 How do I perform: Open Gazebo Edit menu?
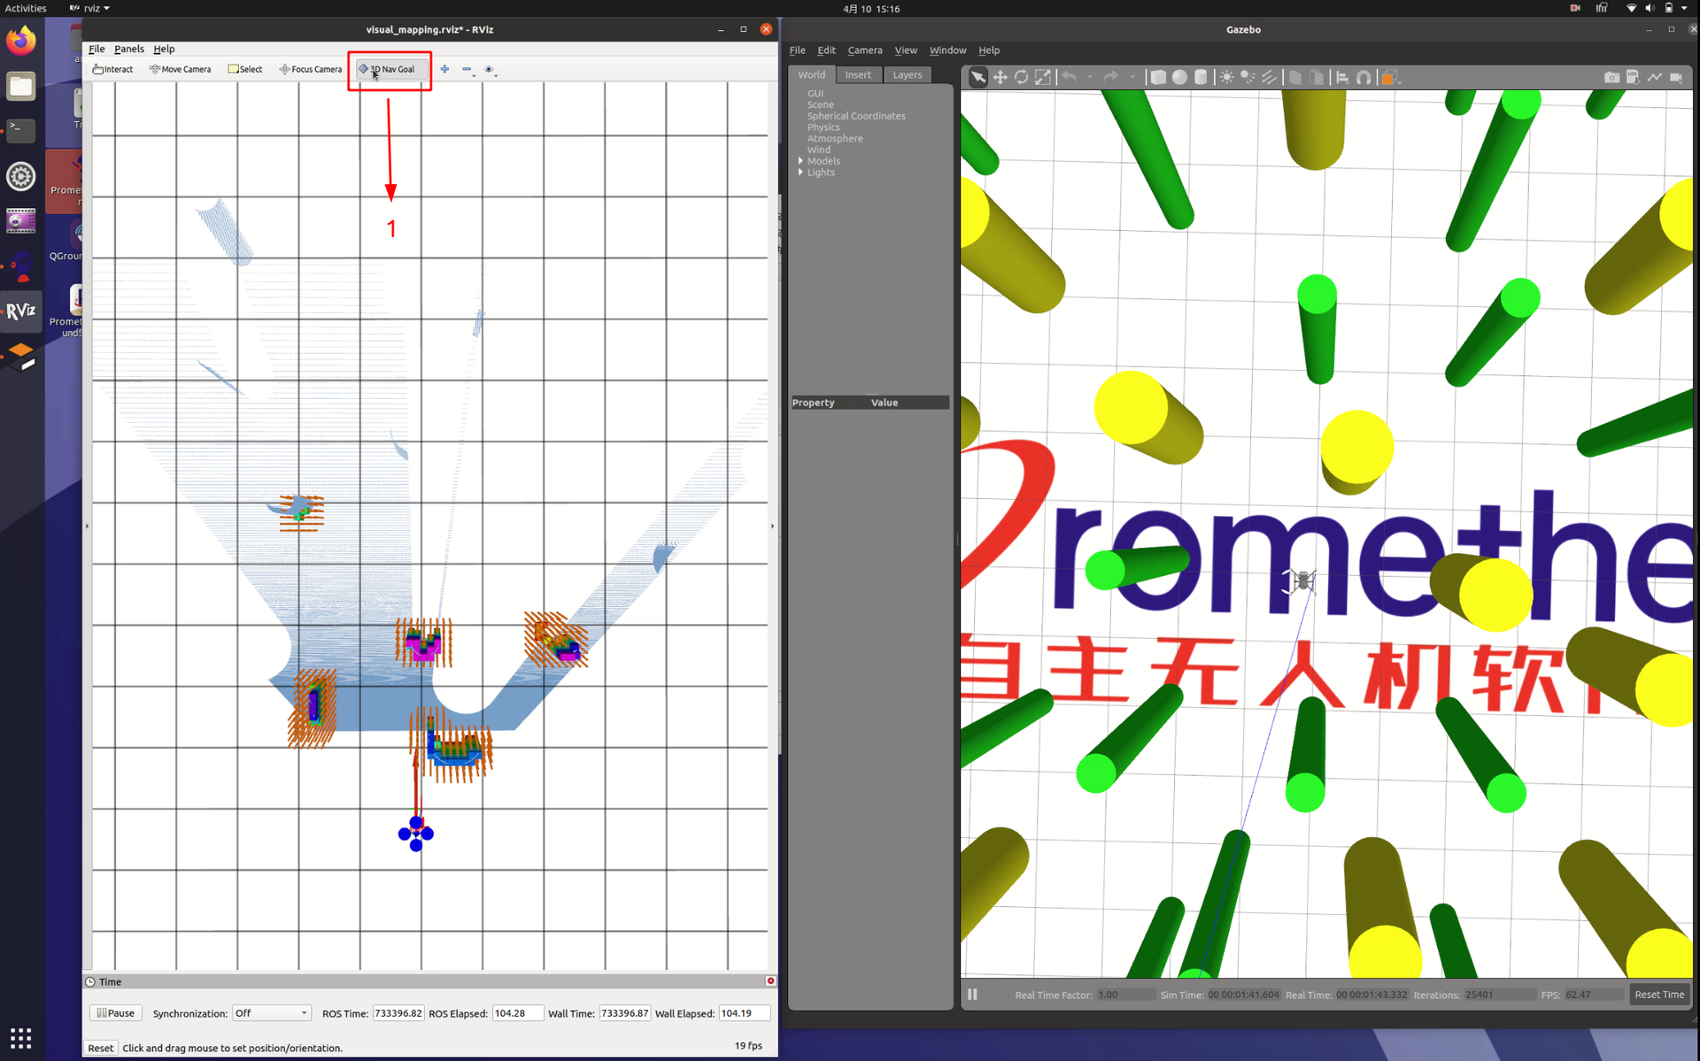pyautogui.click(x=826, y=50)
